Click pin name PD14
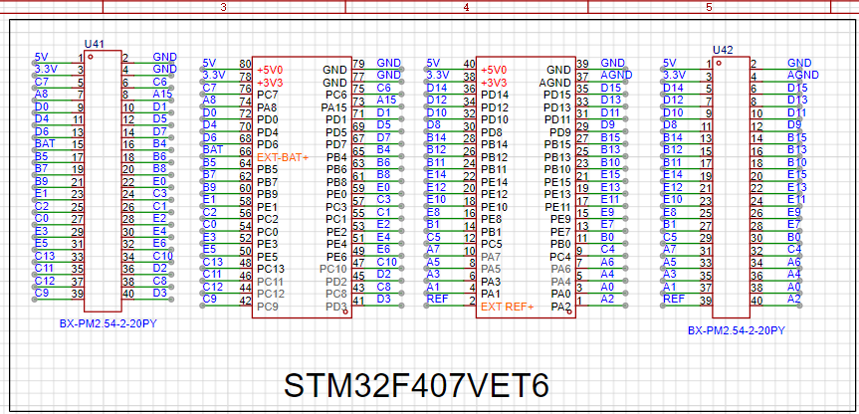The image size is (859, 414). (x=494, y=95)
